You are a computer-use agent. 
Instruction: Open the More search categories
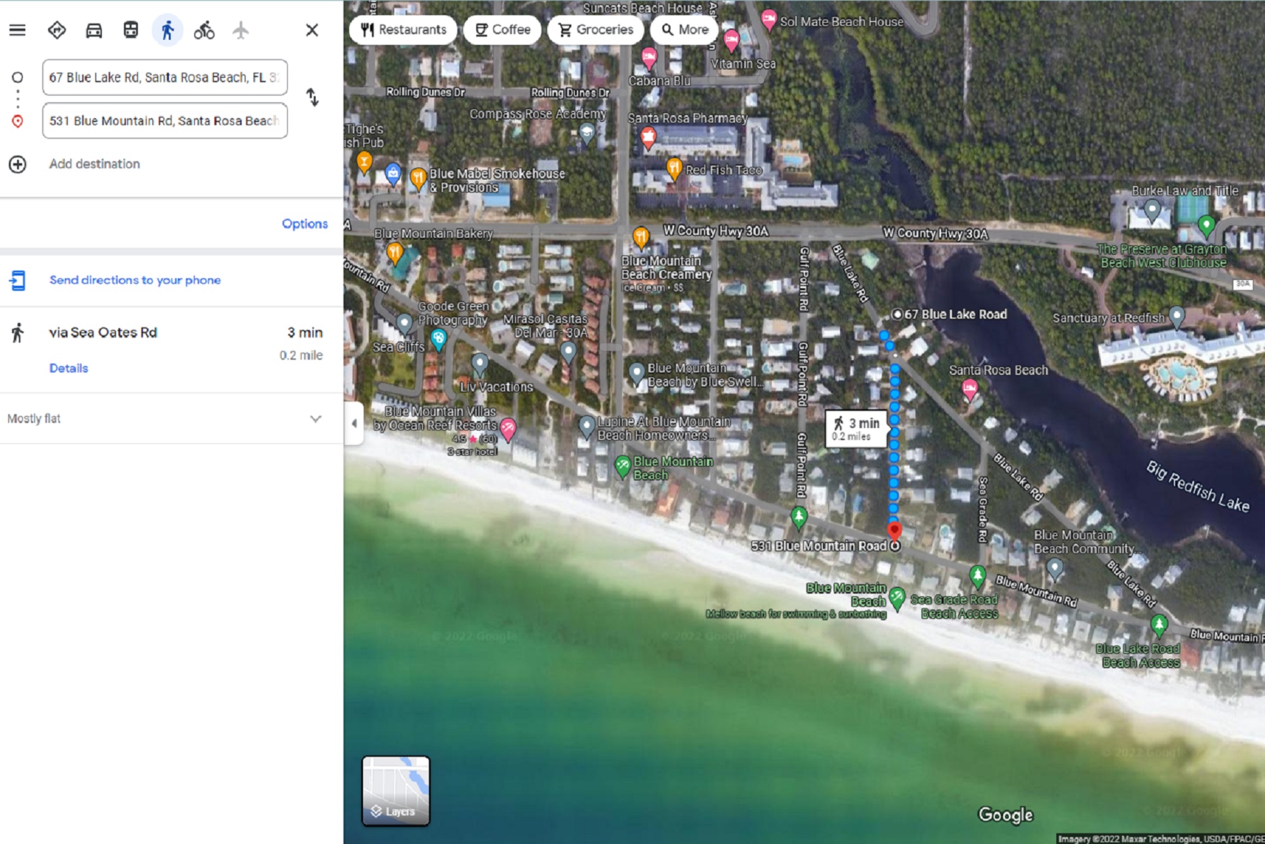pos(684,29)
